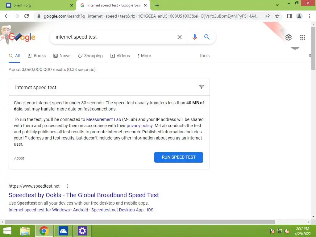Click the muted volume tray icon
This screenshot has width=316, height=237.
(287, 231)
